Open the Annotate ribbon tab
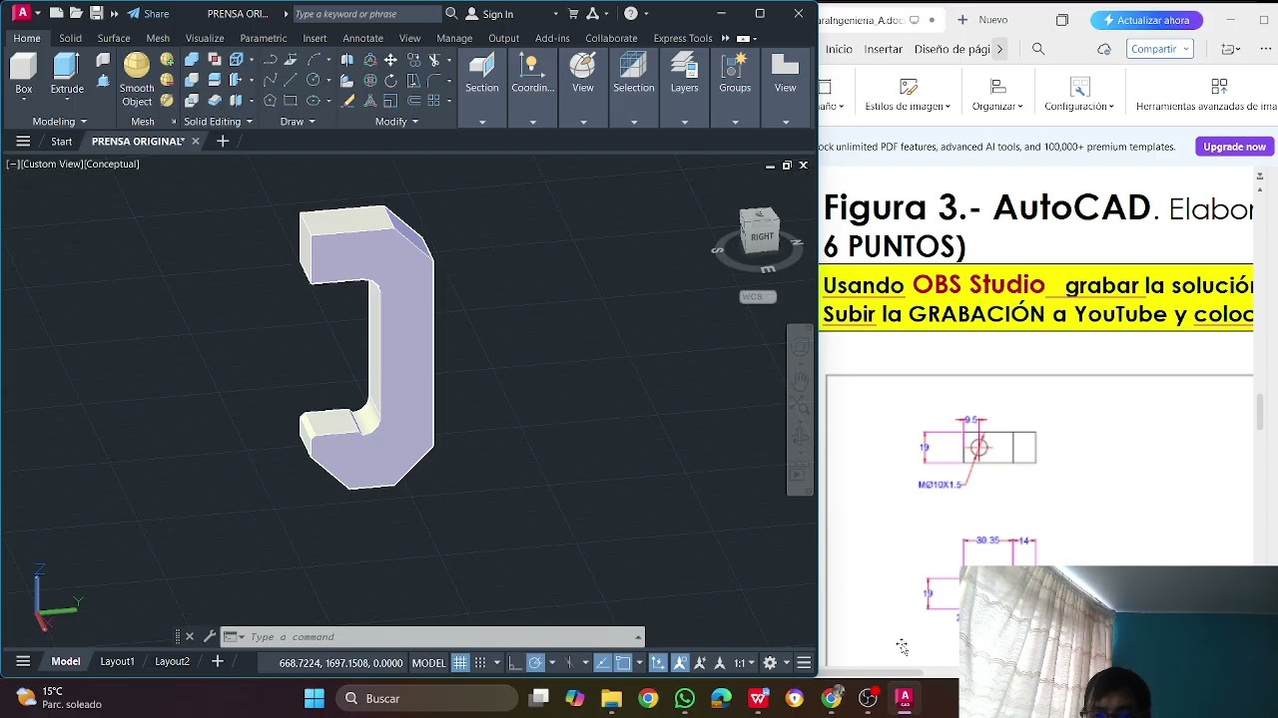1278x718 pixels. (x=362, y=38)
